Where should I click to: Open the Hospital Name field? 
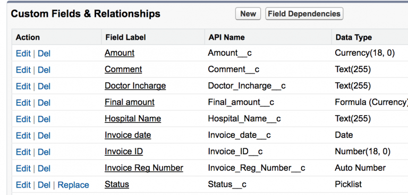tap(133, 119)
